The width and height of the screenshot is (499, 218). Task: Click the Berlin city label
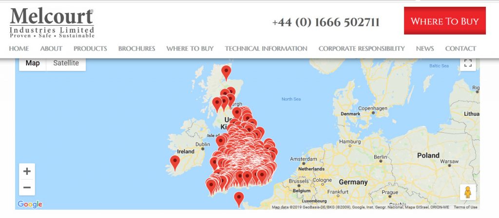pos(380,157)
